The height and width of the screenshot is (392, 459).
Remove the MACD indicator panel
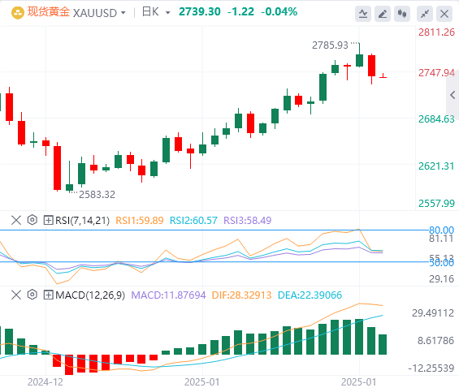coord(16,295)
